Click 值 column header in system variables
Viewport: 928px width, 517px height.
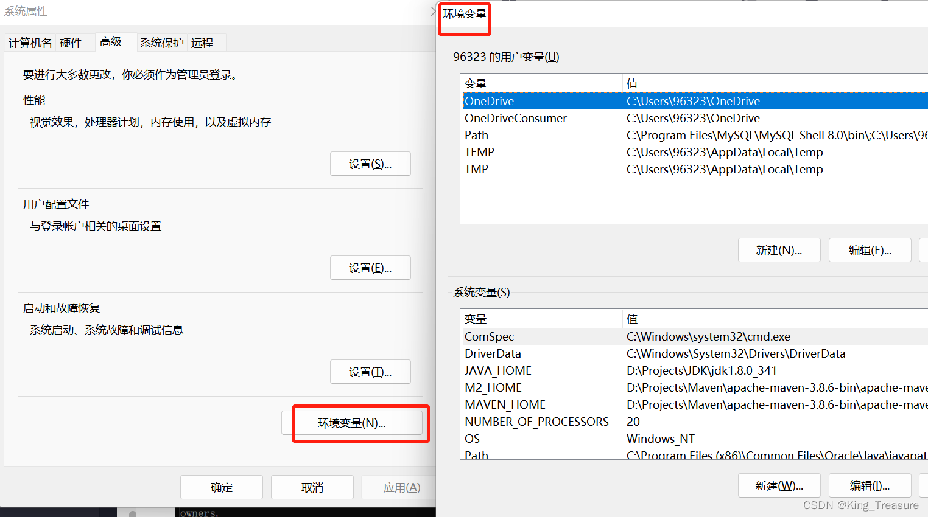[x=776, y=319]
